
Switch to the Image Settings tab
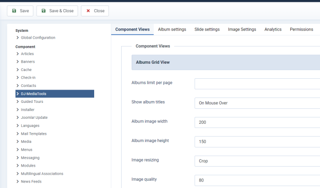pyautogui.click(x=242, y=29)
